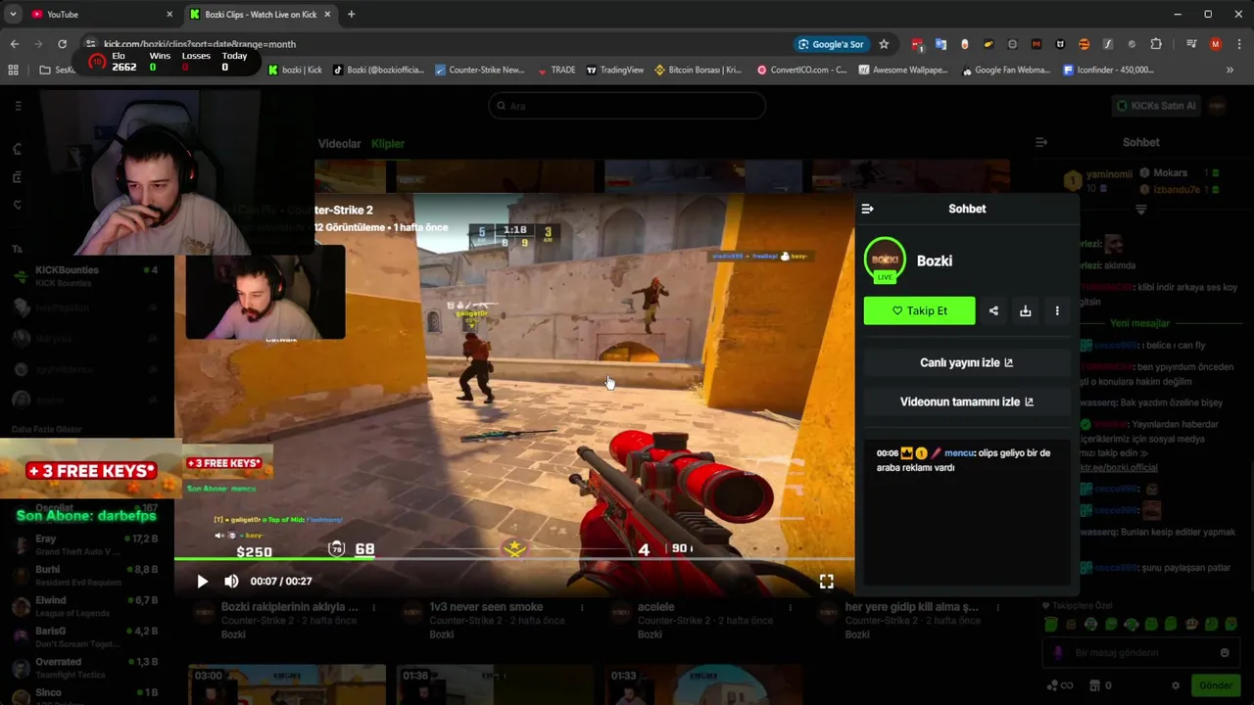Go back in browser history

pos(14,44)
